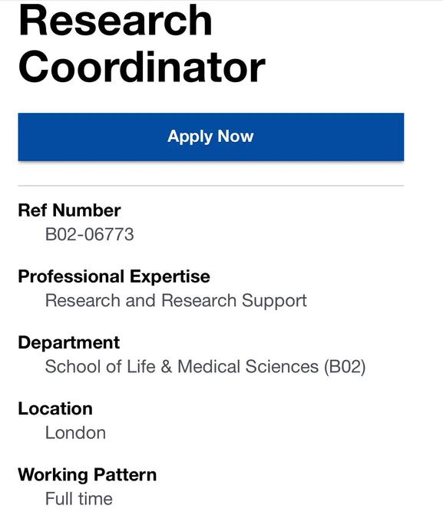Click the Location label
443x522 pixels.
click(55, 409)
